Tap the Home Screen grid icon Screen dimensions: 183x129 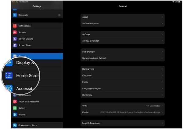click(9, 75)
